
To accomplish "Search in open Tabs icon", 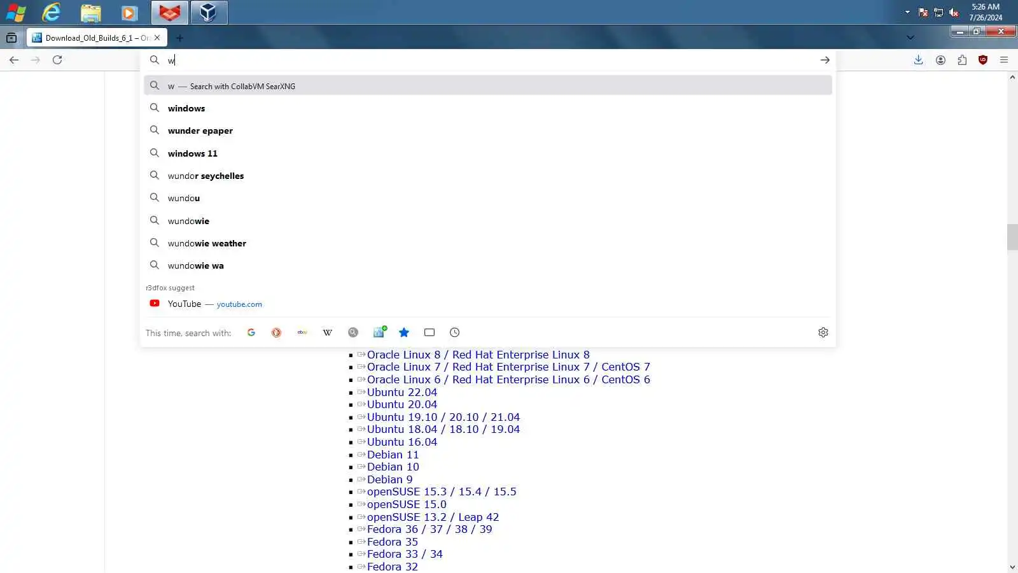I will pyautogui.click(x=429, y=332).
